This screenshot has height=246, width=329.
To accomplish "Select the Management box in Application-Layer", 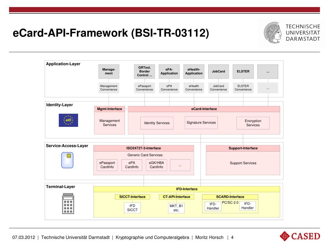I will 109,71.
